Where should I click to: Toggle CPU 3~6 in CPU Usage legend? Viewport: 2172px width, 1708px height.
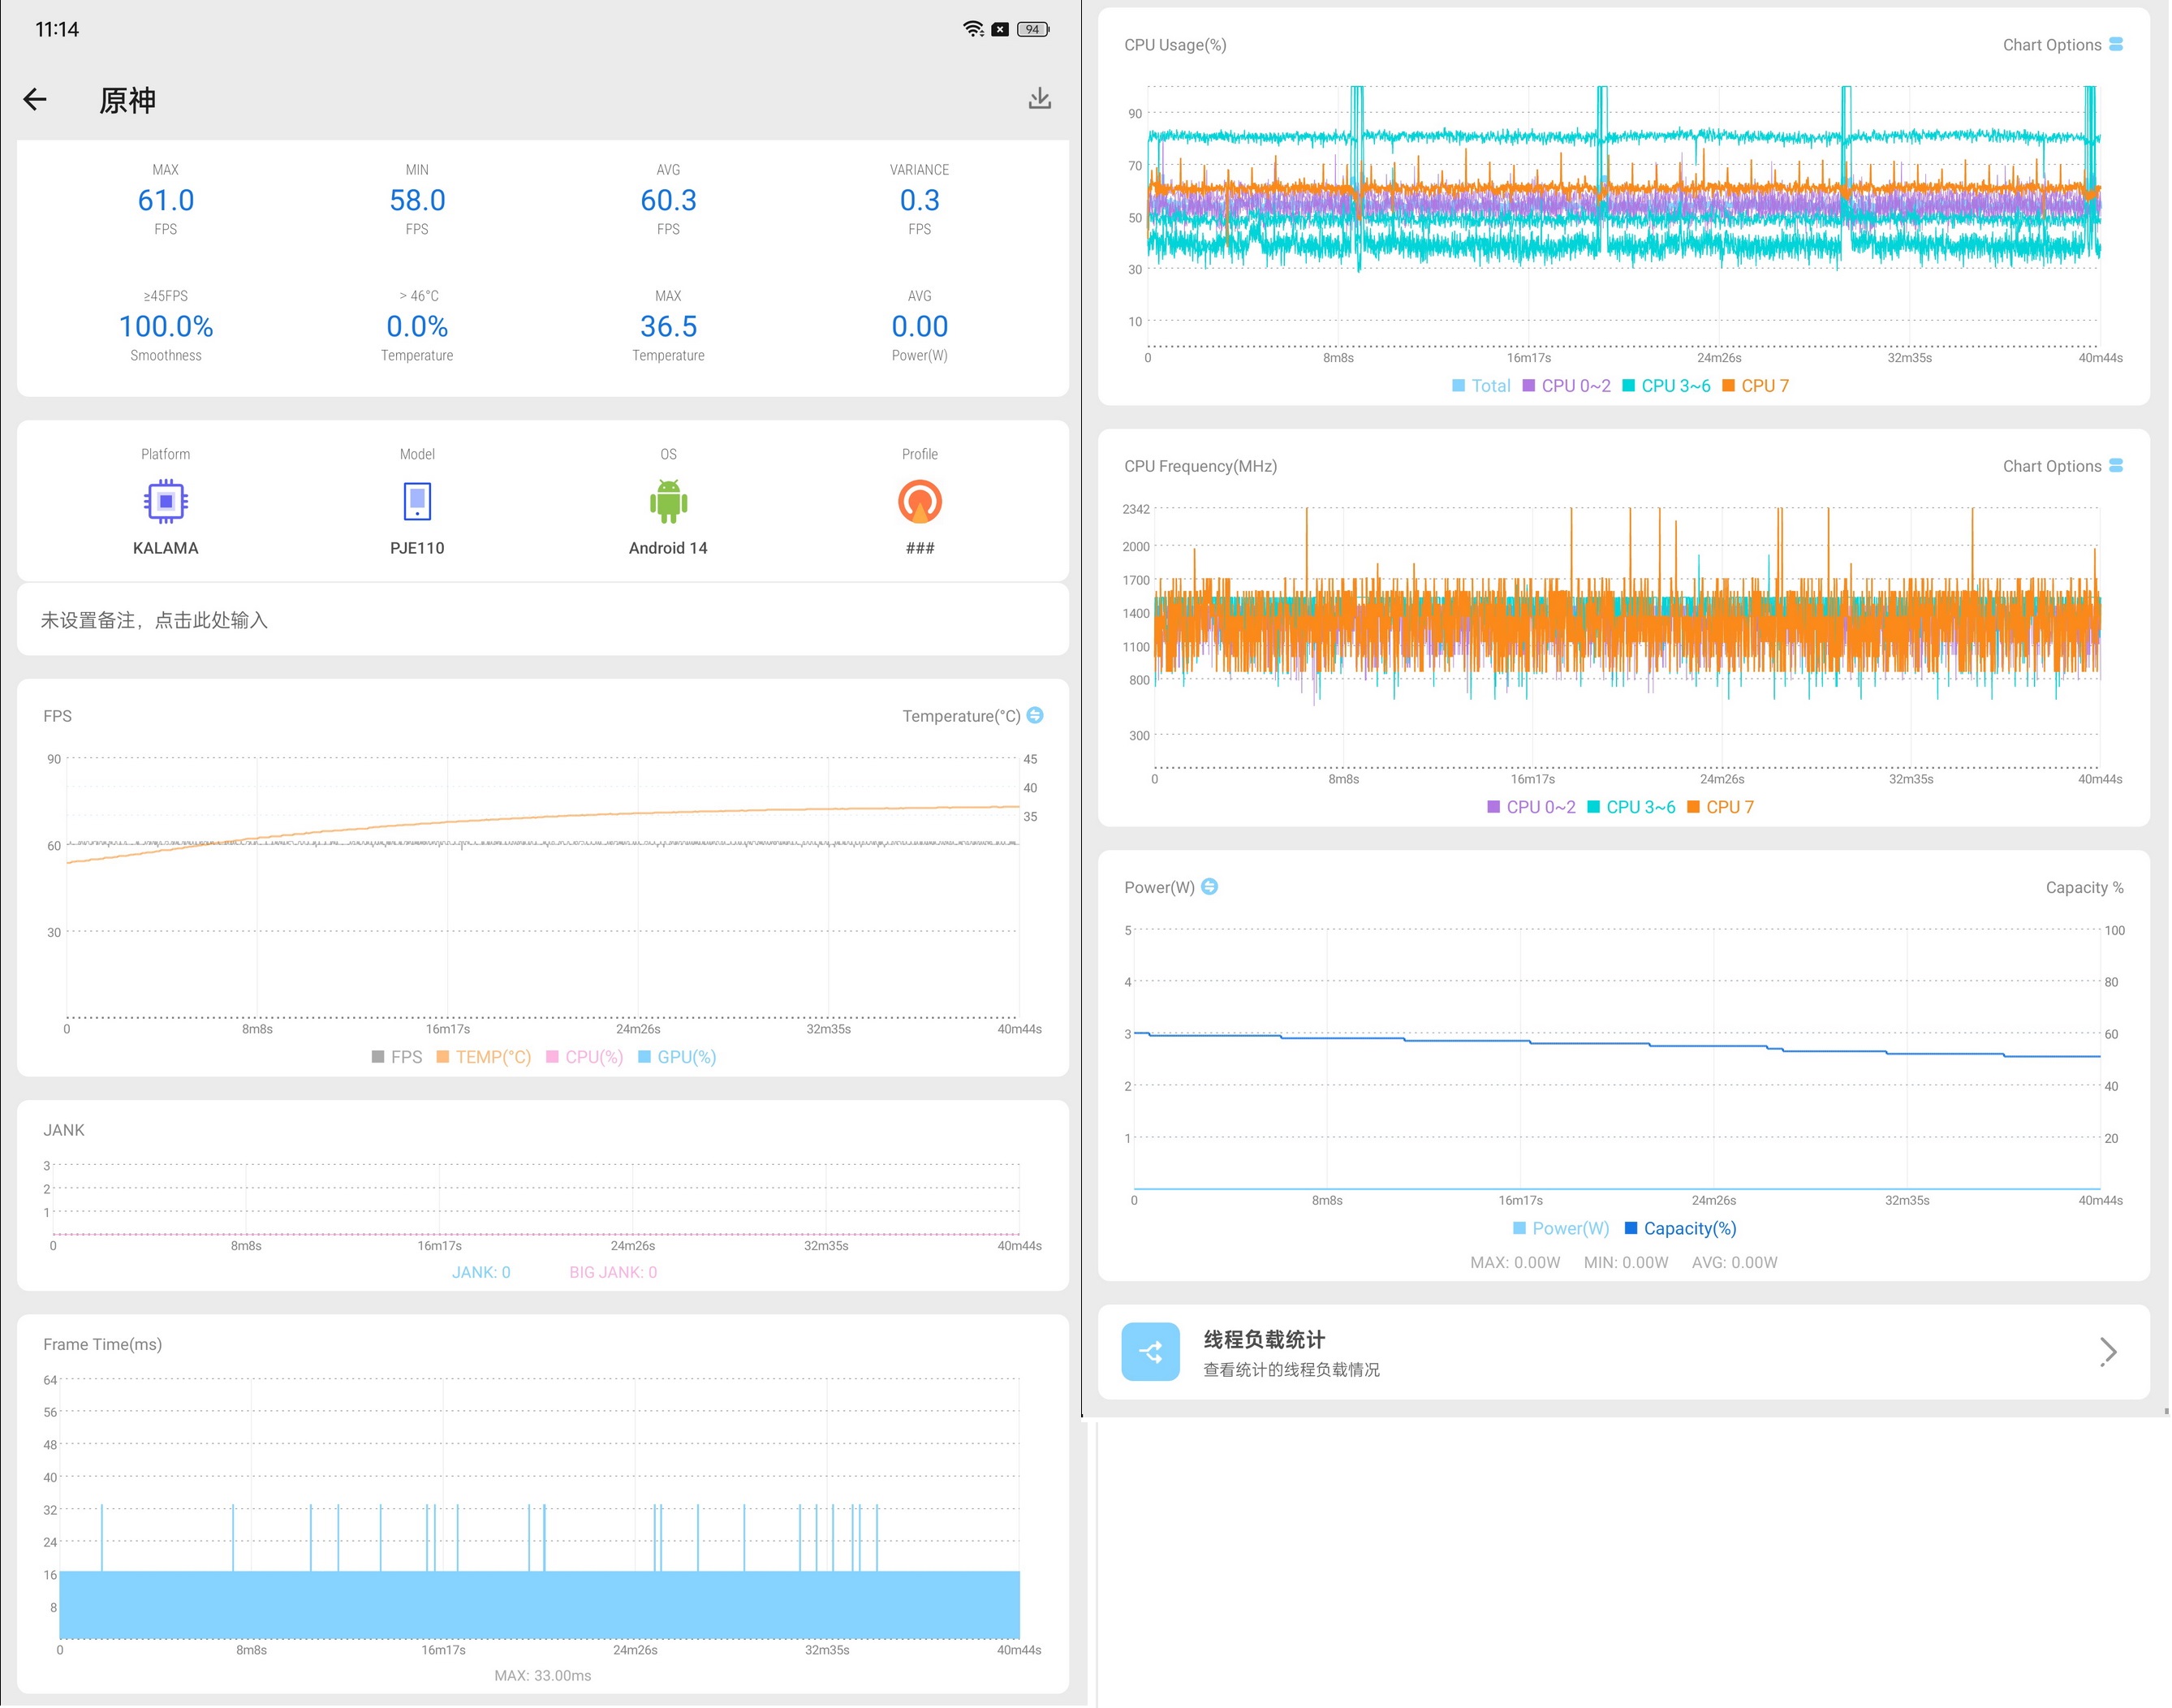pyautogui.click(x=1666, y=386)
